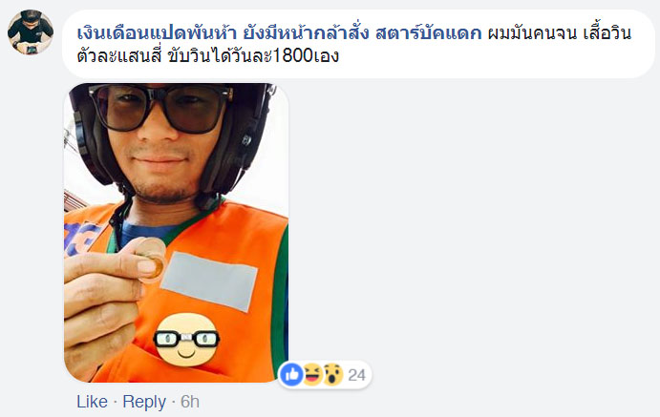This screenshot has height=417, width=660.
Task: Click the blue thumbs-up reaction icon
Action: pyautogui.click(x=291, y=374)
